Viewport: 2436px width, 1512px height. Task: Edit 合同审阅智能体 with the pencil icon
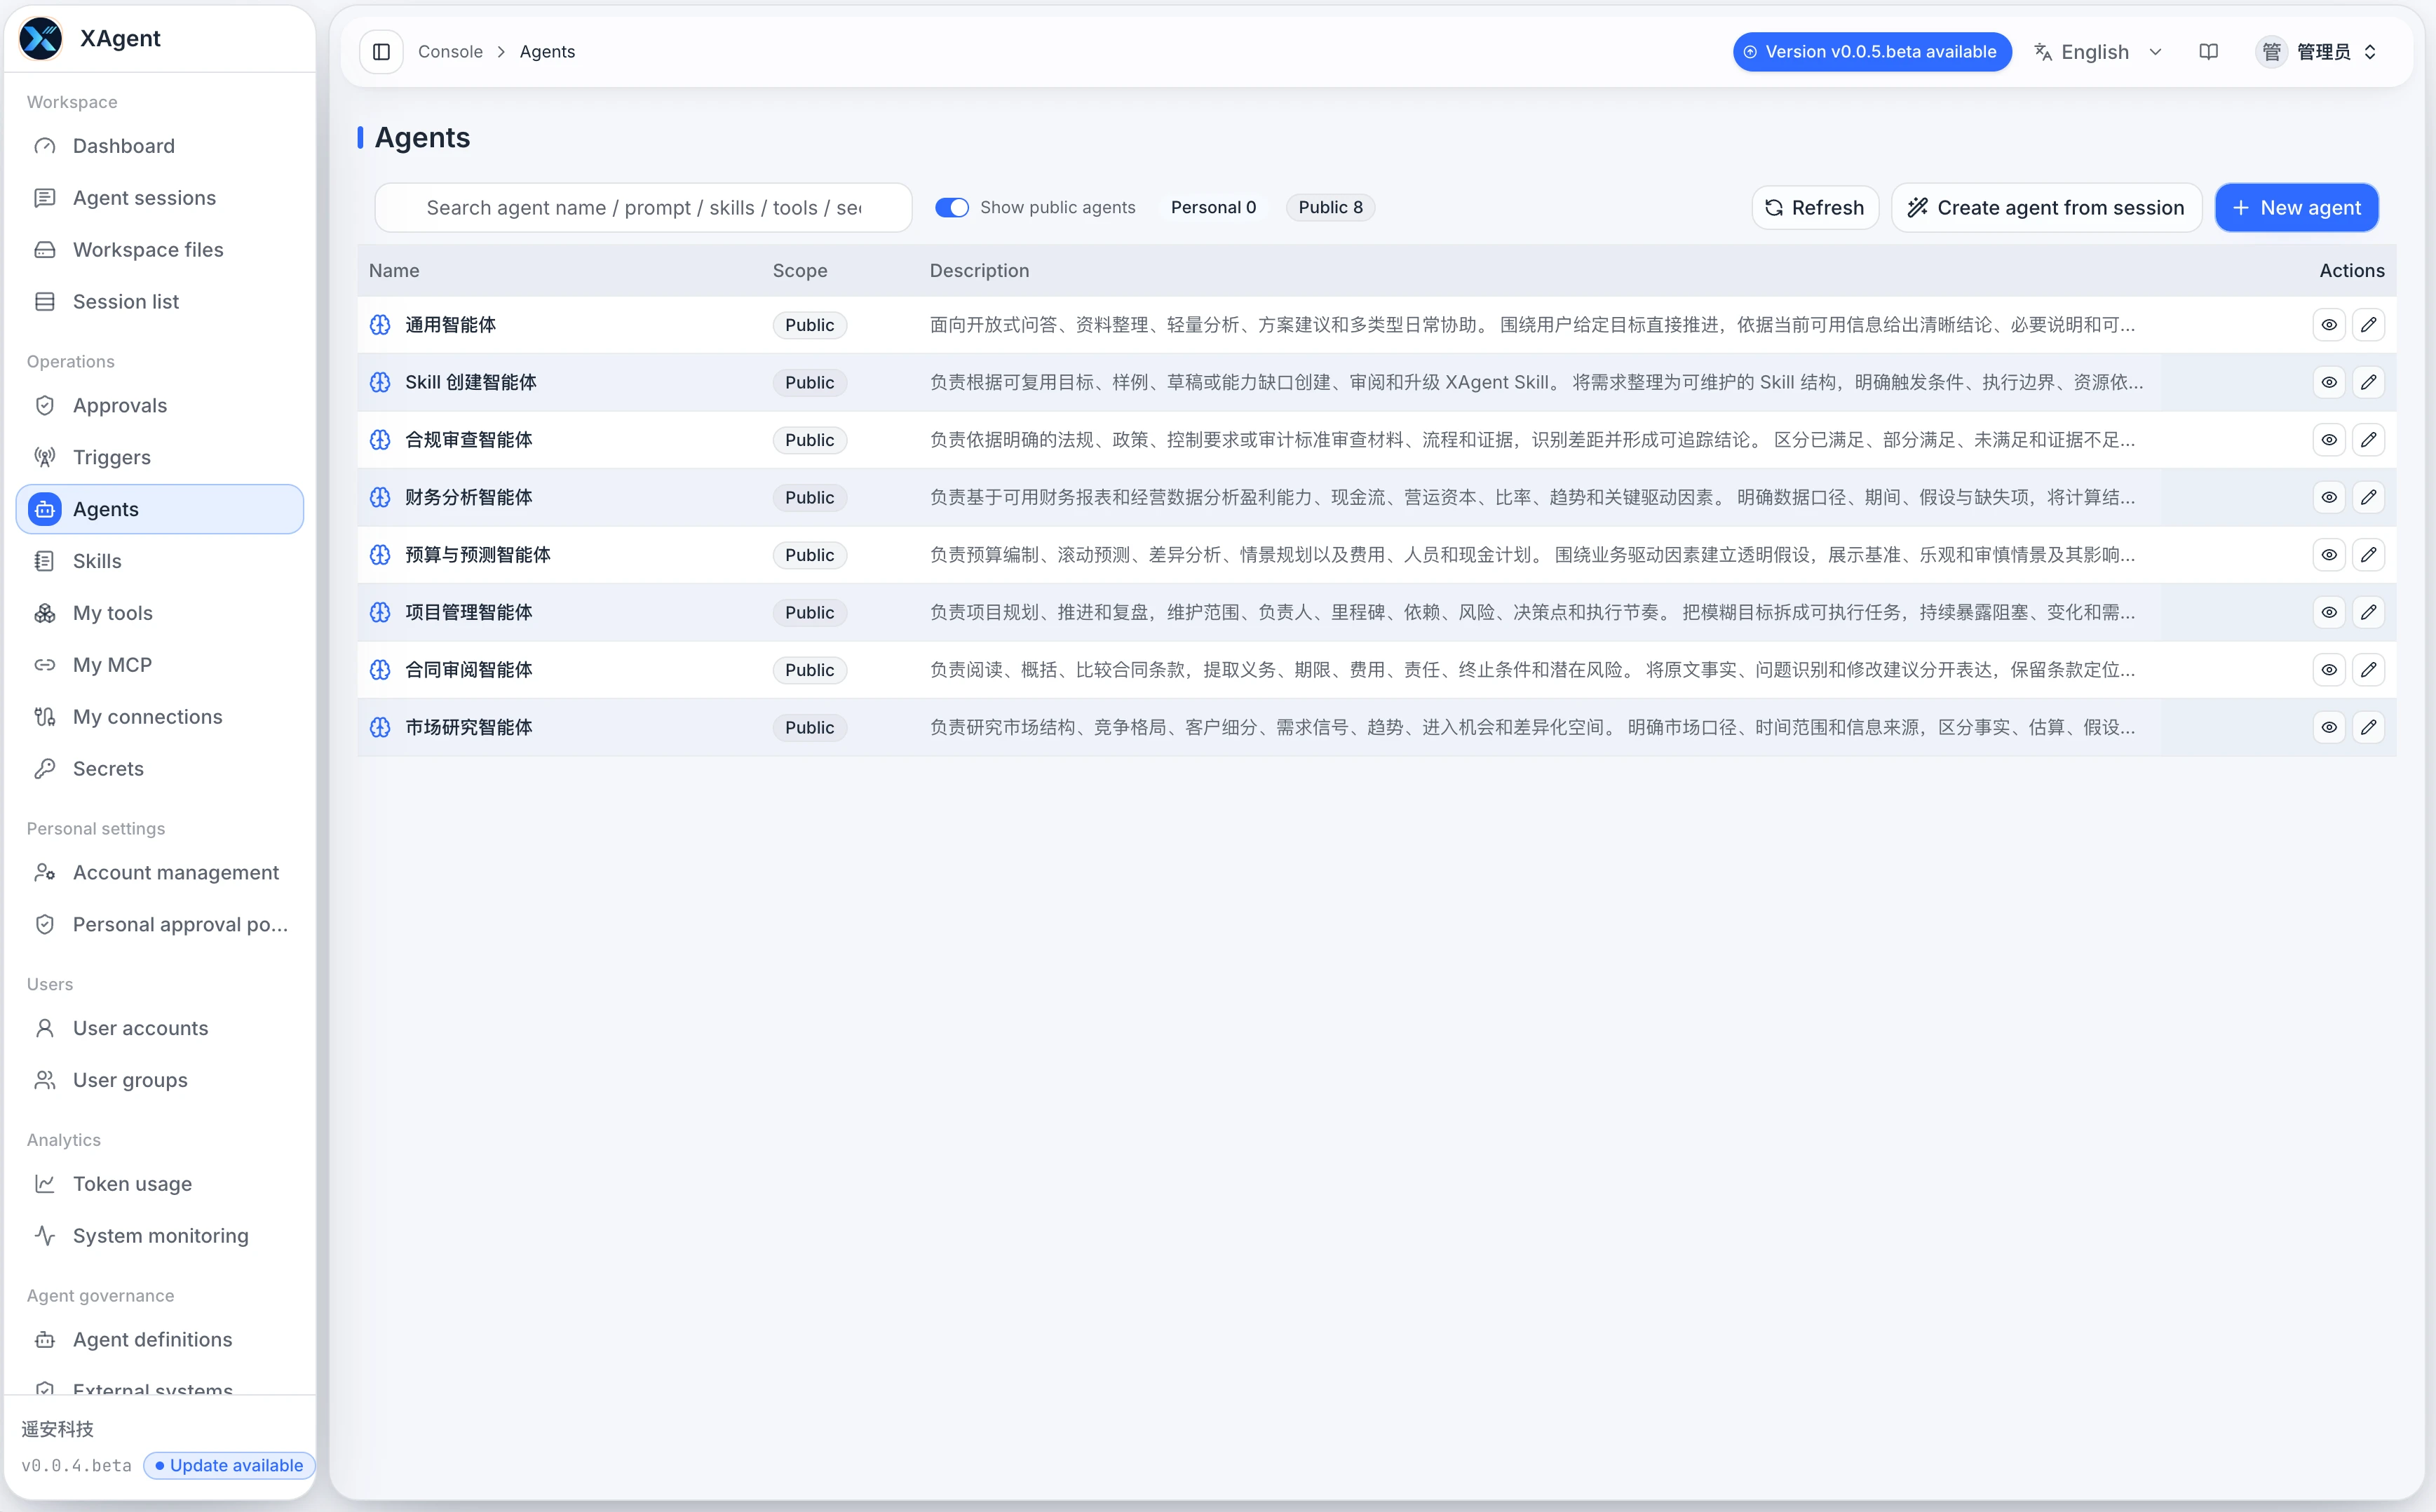2368,670
